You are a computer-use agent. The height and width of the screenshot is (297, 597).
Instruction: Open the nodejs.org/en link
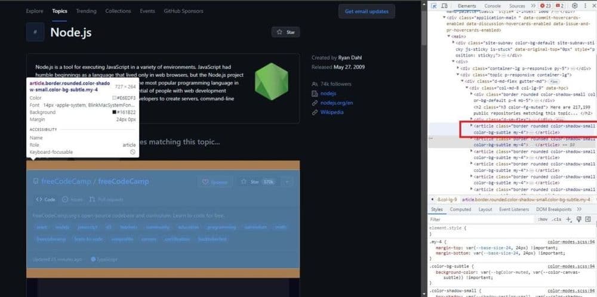(337, 103)
